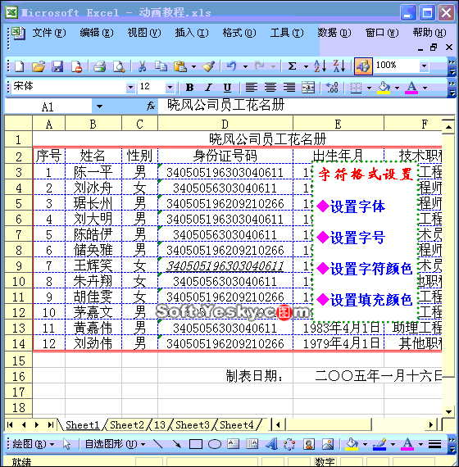Click the AutoSum sigma icon
Screen dimensions: 459x467
tap(293, 66)
